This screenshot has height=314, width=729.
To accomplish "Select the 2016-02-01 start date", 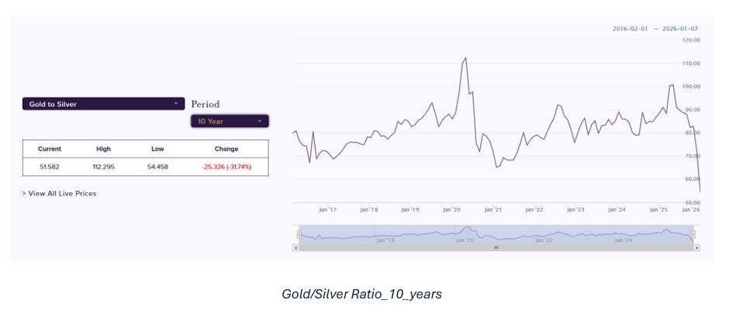I will pos(630,29).
